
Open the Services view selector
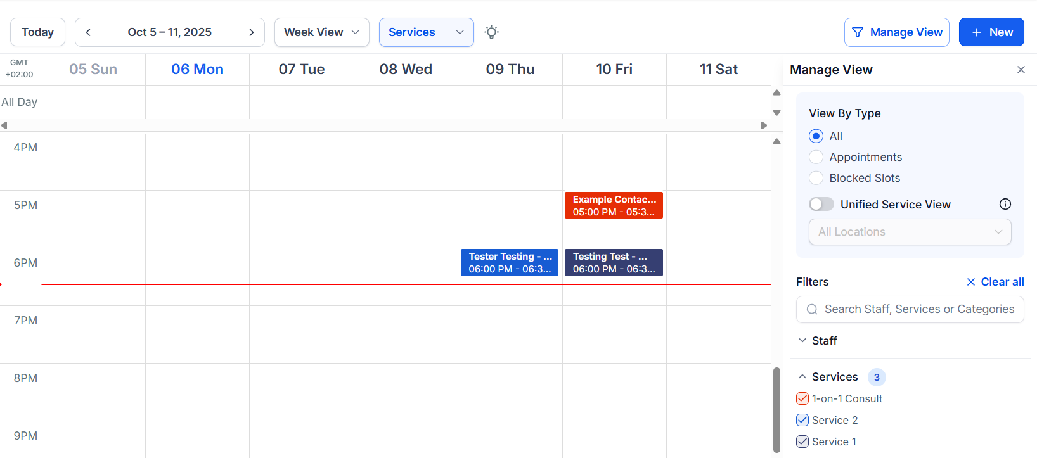[426, 32]
